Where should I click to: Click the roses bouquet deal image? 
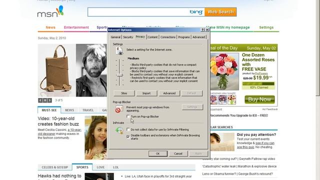pos(224,71)
